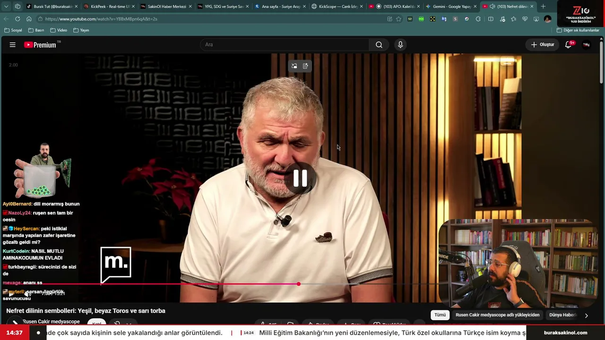Open the YouTube account avatar menu
This screenshot has width=605, height=340.
pos(587,45)
